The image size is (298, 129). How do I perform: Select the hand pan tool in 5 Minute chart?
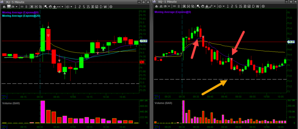(x=50, y=6)
